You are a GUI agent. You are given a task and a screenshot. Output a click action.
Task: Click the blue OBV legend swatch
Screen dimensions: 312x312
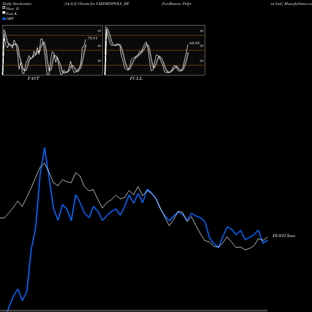click(x=4, y=19)
